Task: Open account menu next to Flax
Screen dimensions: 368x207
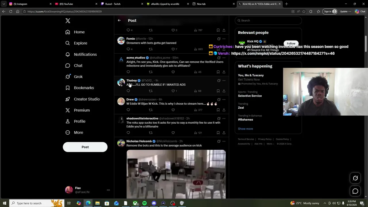Action: coord(108,190)
